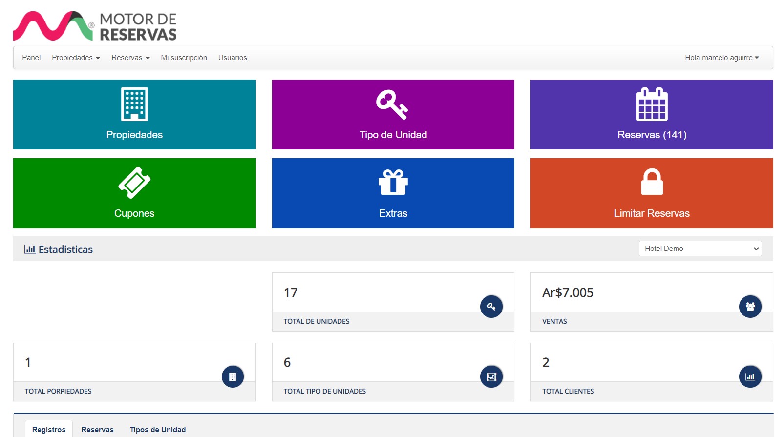Expand the Propiedades dropdown in navbar
Screen dimensions: 784x437
point(76,58)
